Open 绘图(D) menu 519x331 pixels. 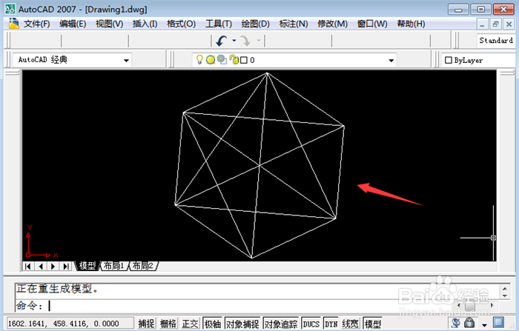tap(255, 24)
